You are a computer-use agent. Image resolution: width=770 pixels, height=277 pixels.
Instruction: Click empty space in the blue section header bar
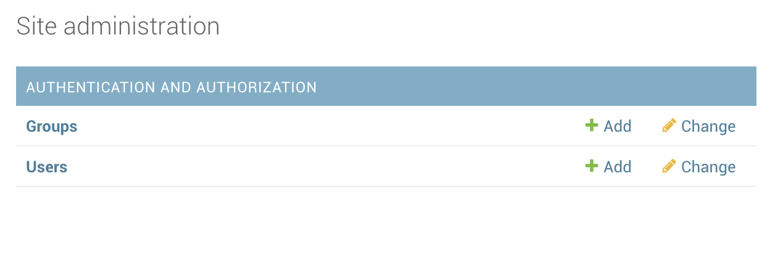(524, 86)
